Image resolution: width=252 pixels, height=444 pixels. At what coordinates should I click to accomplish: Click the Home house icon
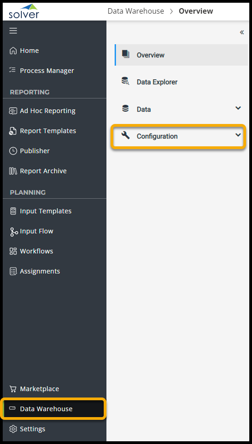[x=13, y=51]
